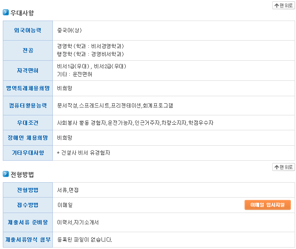This screenshot has width=296, height=249.
Task: Select the 외국어능력 row header
Action: tap(28, 30)
